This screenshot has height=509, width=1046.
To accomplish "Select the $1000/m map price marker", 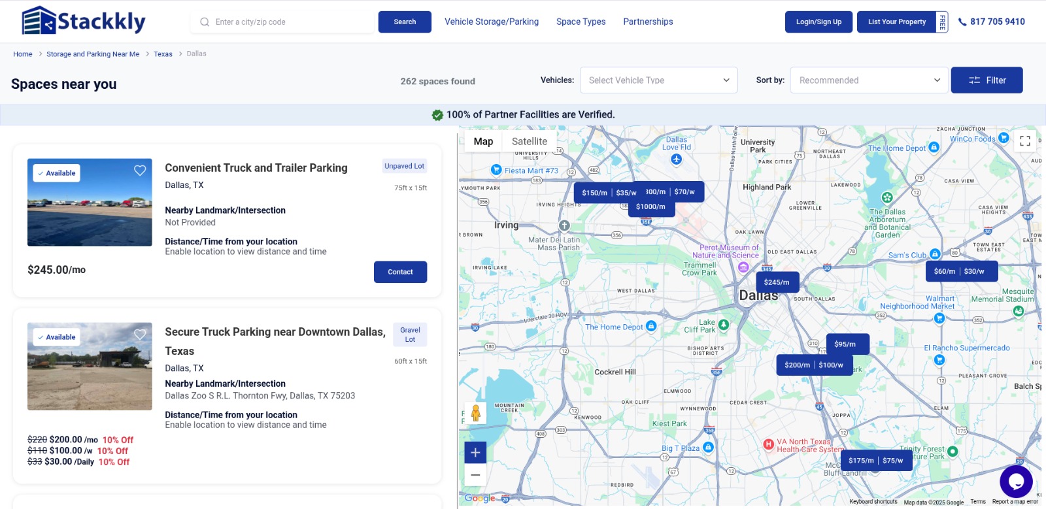I will pos(650,206).
